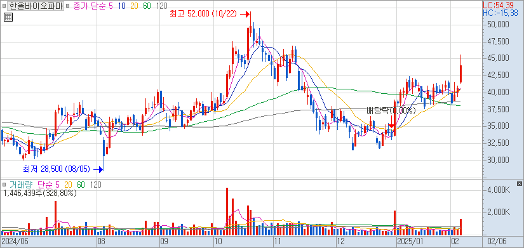Click square marker beside 거래량 label

pyautogui.click(x=4, y=185)
